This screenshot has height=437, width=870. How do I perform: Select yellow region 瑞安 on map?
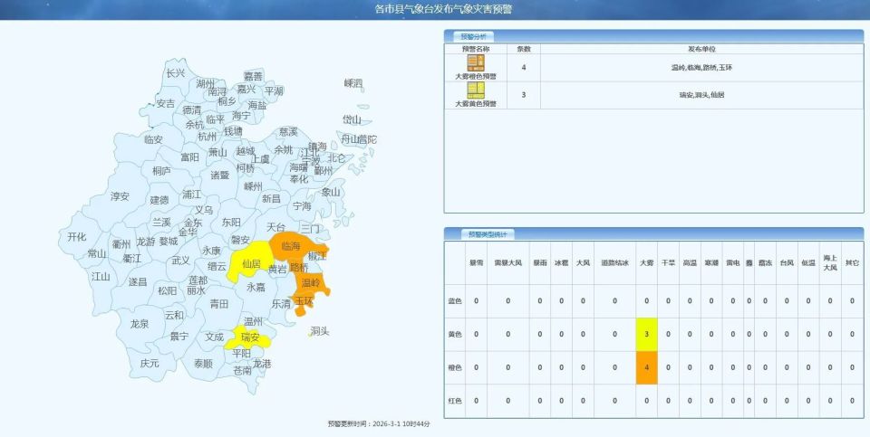click(x=250, y=337)
